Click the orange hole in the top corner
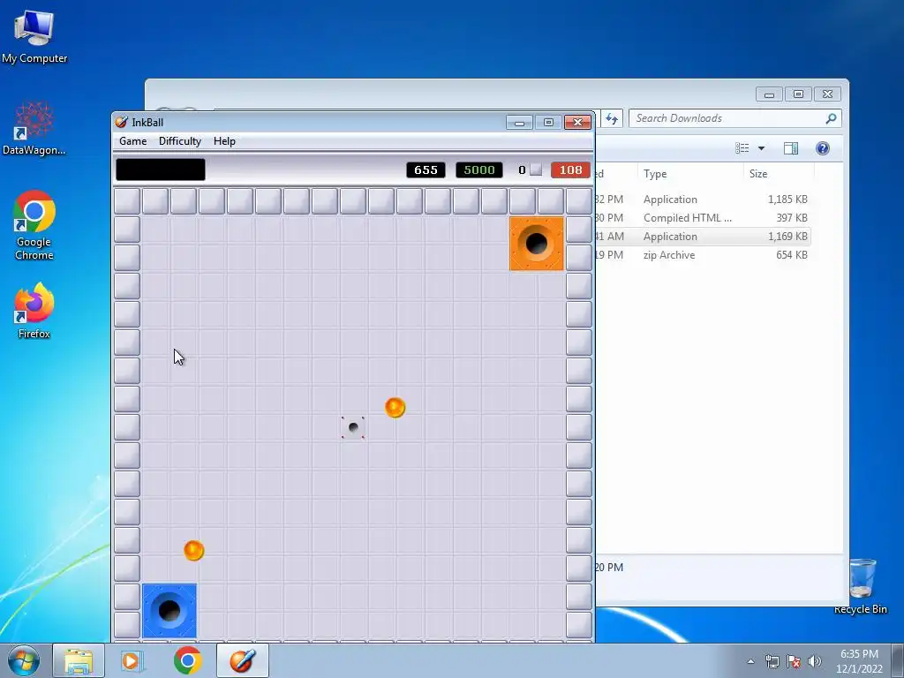904x678 pixels. pyautogui.click(x=536, y=244)
